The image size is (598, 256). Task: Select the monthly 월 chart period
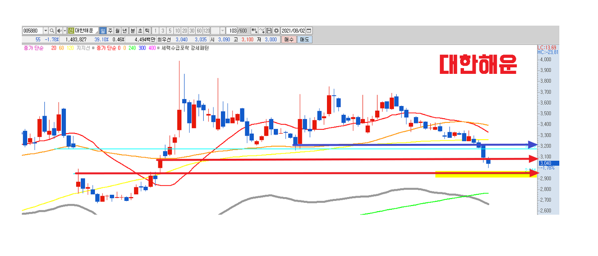click(117, 30)
